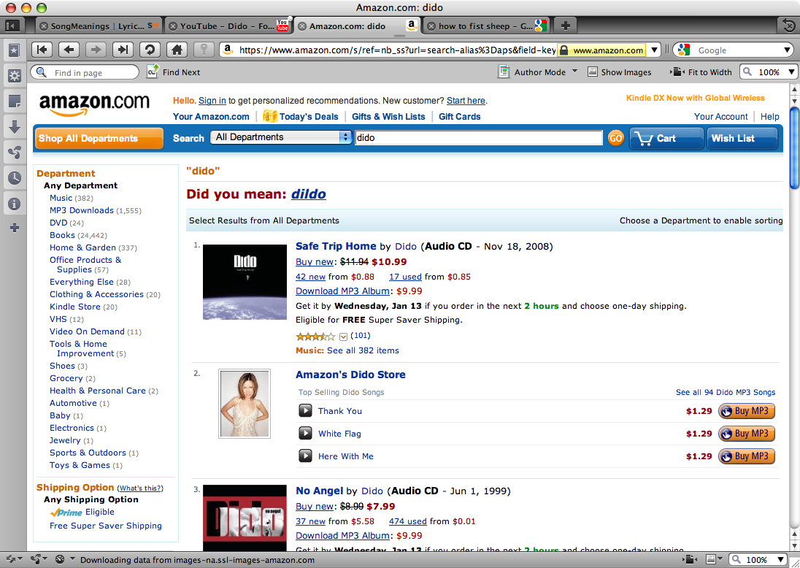Viewport: 800px width, 568px height.
Task: Click the Forward arrow button
Action: (x=96, y=50)
